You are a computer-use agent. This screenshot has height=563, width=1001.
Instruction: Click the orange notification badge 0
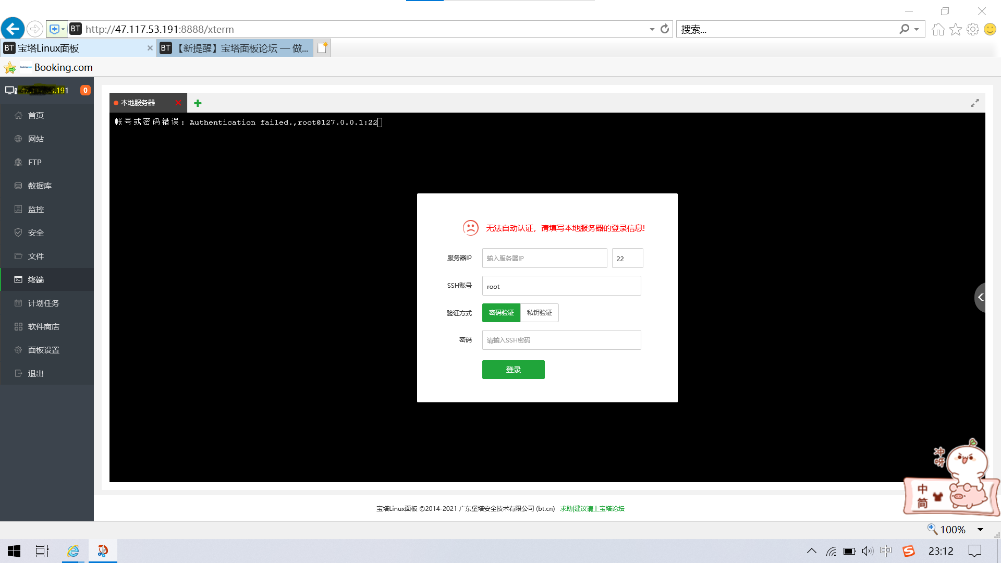(86, 90)
